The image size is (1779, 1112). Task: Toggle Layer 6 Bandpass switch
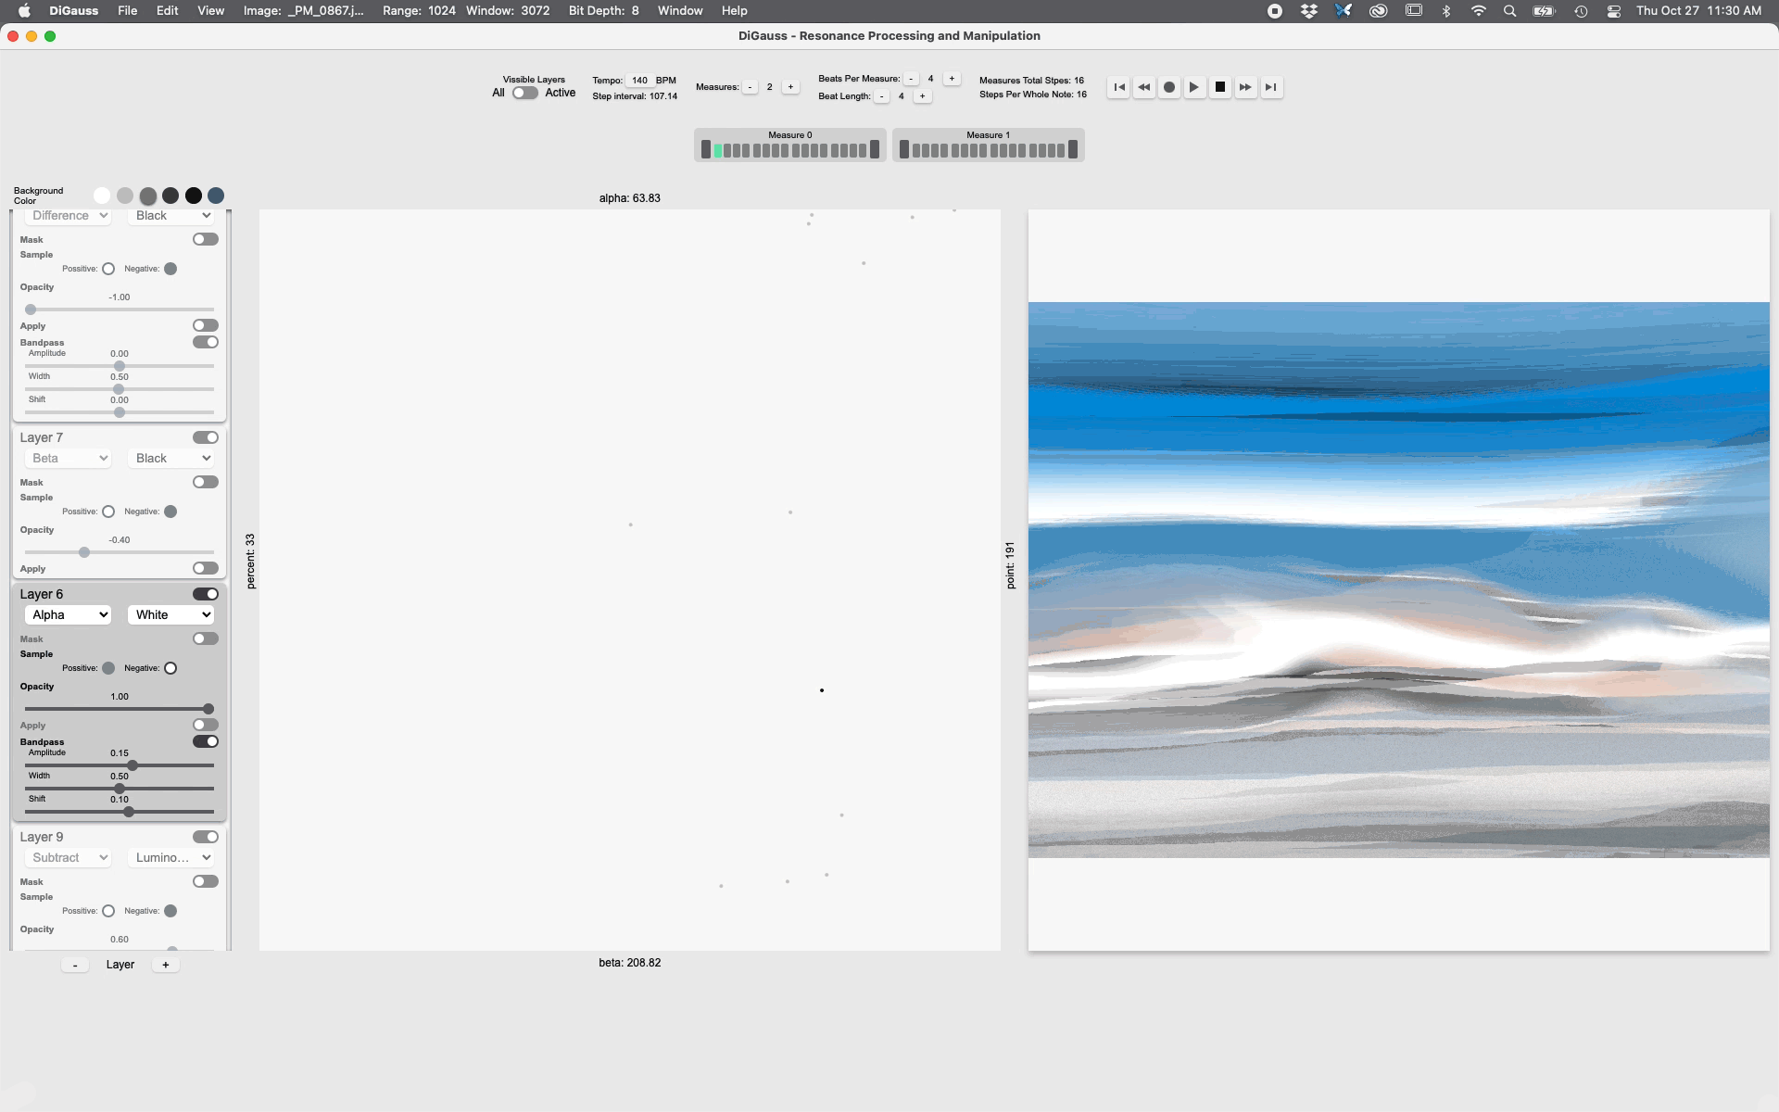[x=206, y=741]
